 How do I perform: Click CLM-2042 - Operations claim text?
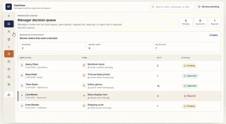[36, 67]
